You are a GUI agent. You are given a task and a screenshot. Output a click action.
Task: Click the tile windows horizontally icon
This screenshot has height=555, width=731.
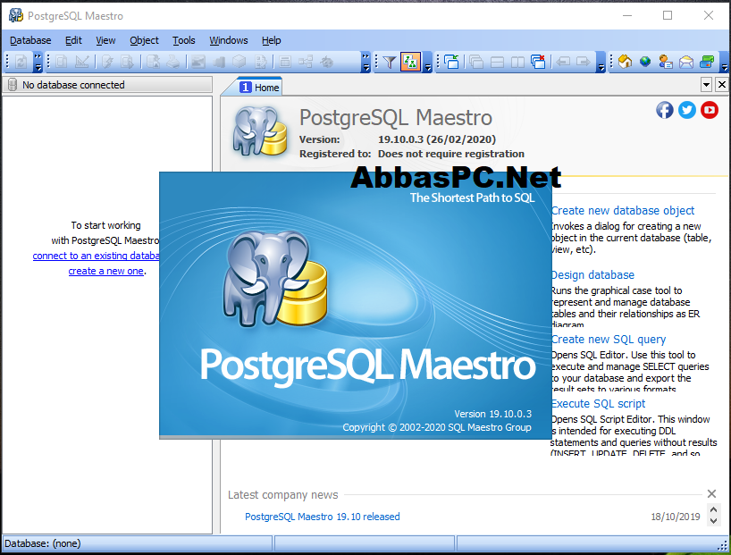(497, 62)
